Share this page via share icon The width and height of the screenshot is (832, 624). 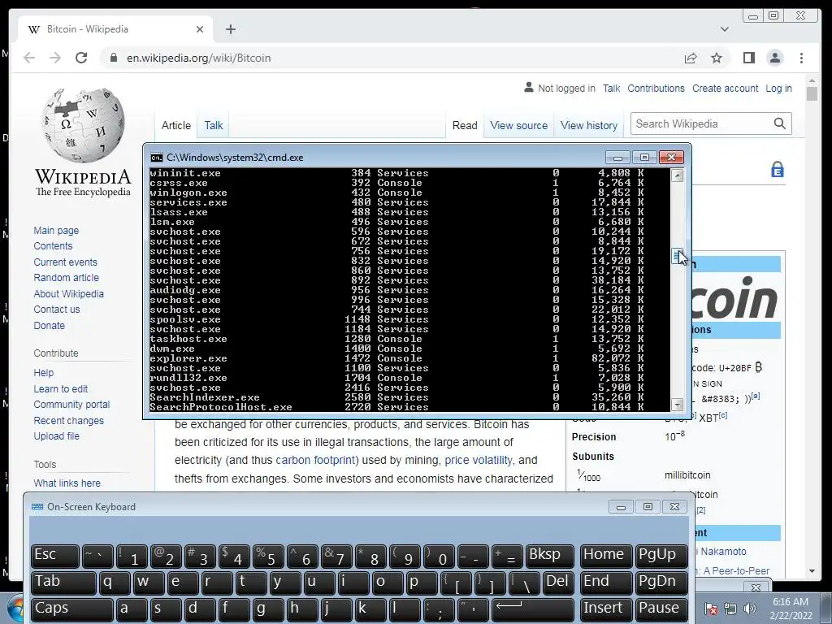(x=691, y=58)
